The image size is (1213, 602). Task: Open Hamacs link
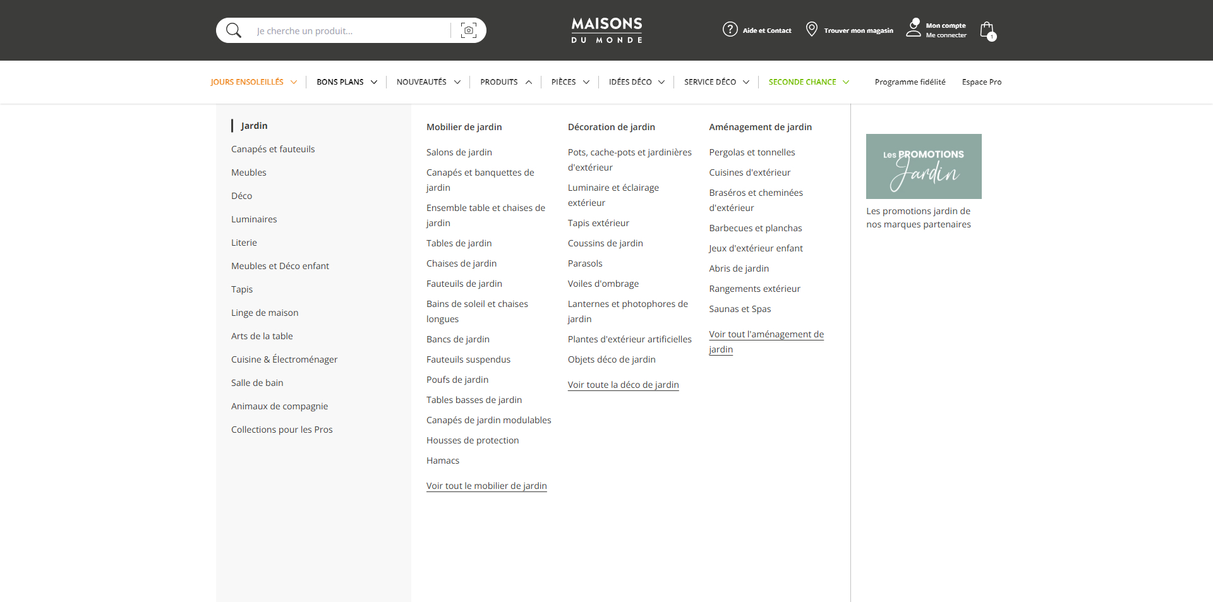click(443, 461)
